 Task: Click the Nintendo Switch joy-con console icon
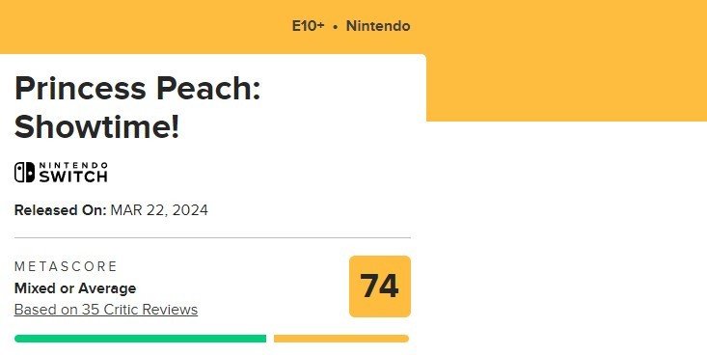(24, 173)
